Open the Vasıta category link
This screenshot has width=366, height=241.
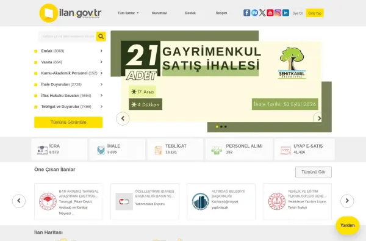(52, 62)
